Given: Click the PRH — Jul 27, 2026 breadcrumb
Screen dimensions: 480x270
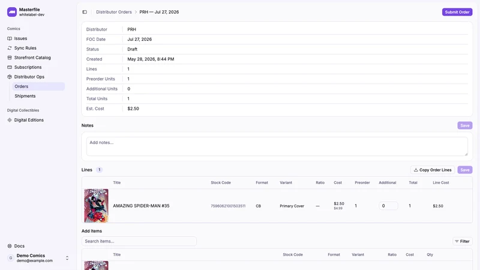Looking at the screenshot, I should (159, 12).
